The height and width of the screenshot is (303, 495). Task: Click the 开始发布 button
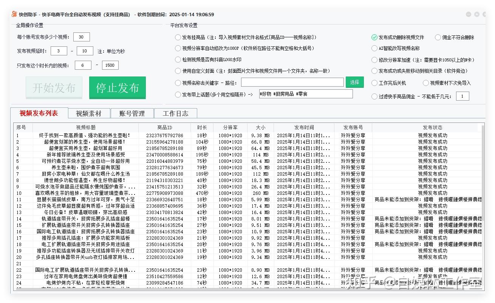(54, 88)
